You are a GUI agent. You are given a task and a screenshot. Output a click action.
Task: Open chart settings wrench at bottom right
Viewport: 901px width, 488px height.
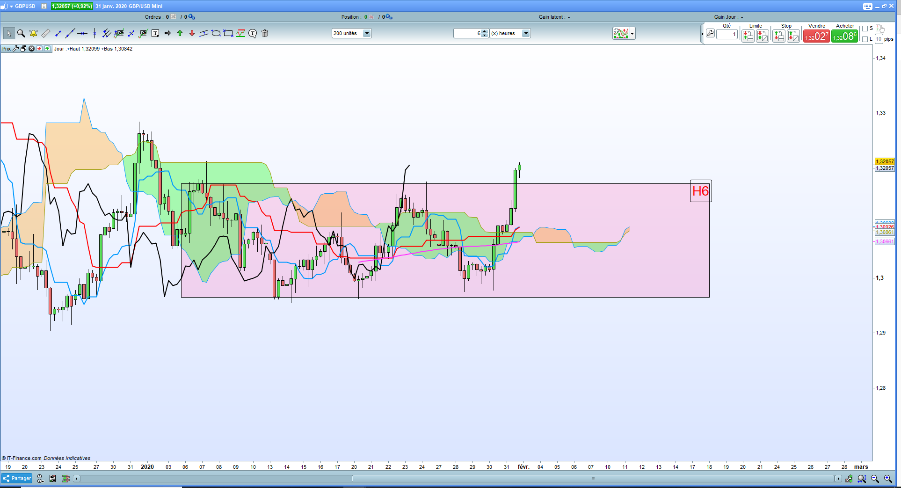[849, 479]
